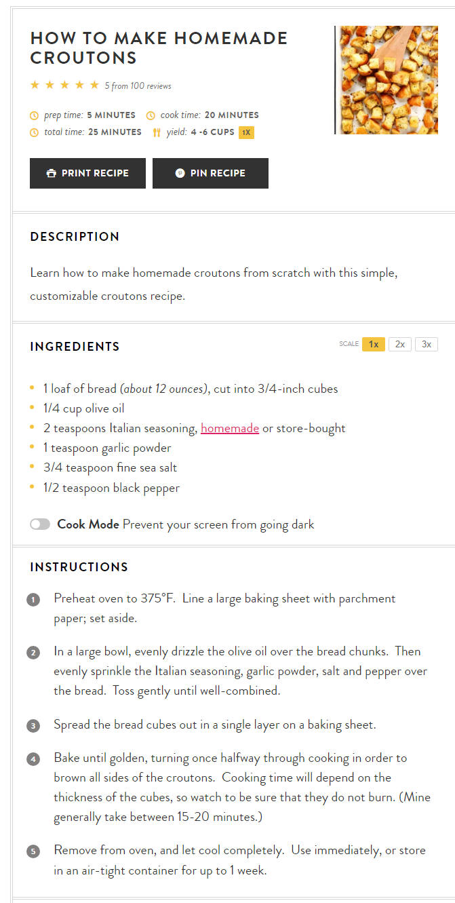Click the step 1 number badge
The height and width of the screenshot is (903, 455).
click(33, 600)
